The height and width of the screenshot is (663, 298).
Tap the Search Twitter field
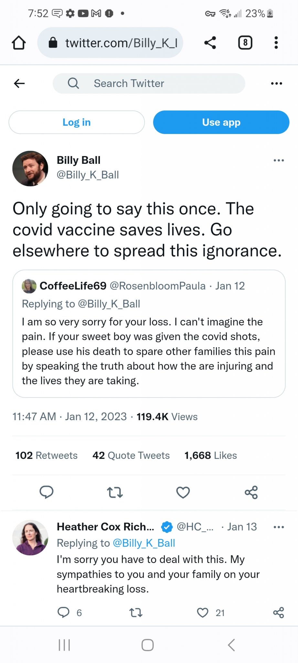tap(149, 84)
